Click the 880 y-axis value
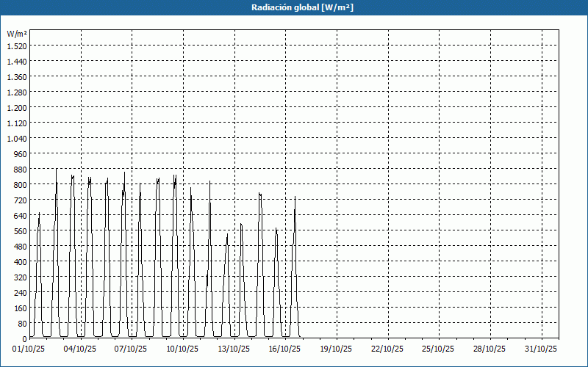Viewport: 588px width, 367px height. tap(19, 170)
